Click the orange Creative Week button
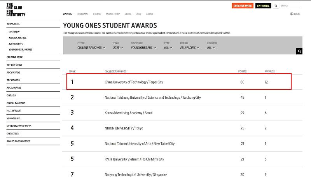 pos(243,6)
